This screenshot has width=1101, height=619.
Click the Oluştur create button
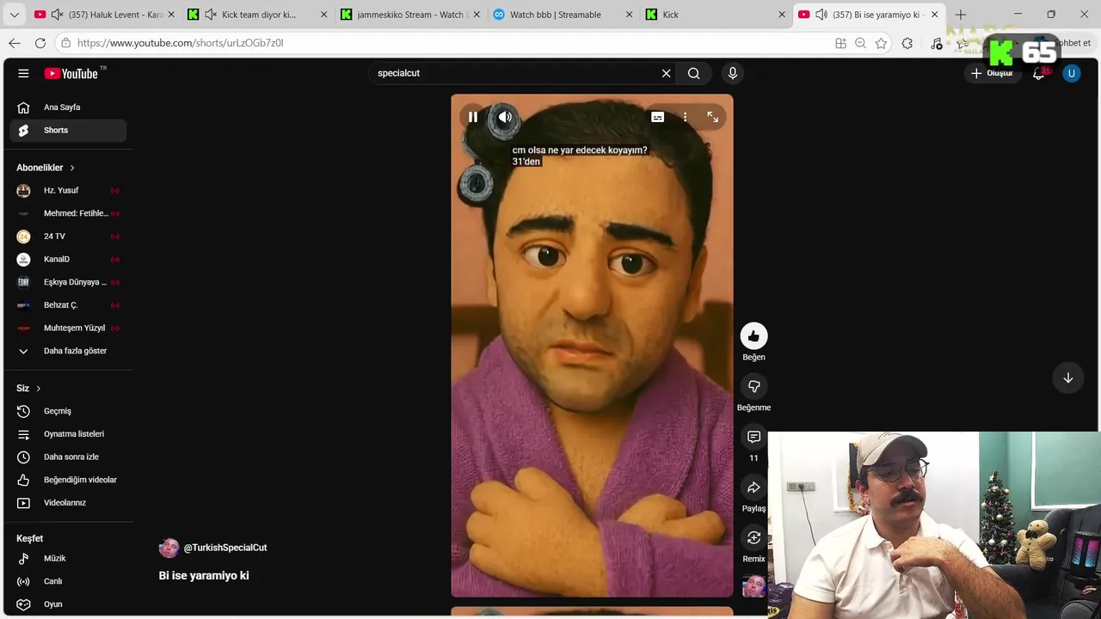[992, 73]
